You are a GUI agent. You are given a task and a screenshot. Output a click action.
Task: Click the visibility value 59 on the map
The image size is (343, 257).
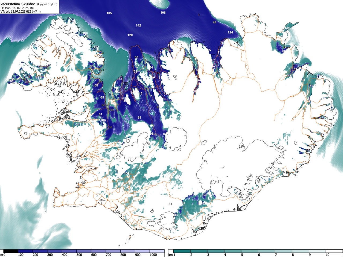(x=135, y=71)
